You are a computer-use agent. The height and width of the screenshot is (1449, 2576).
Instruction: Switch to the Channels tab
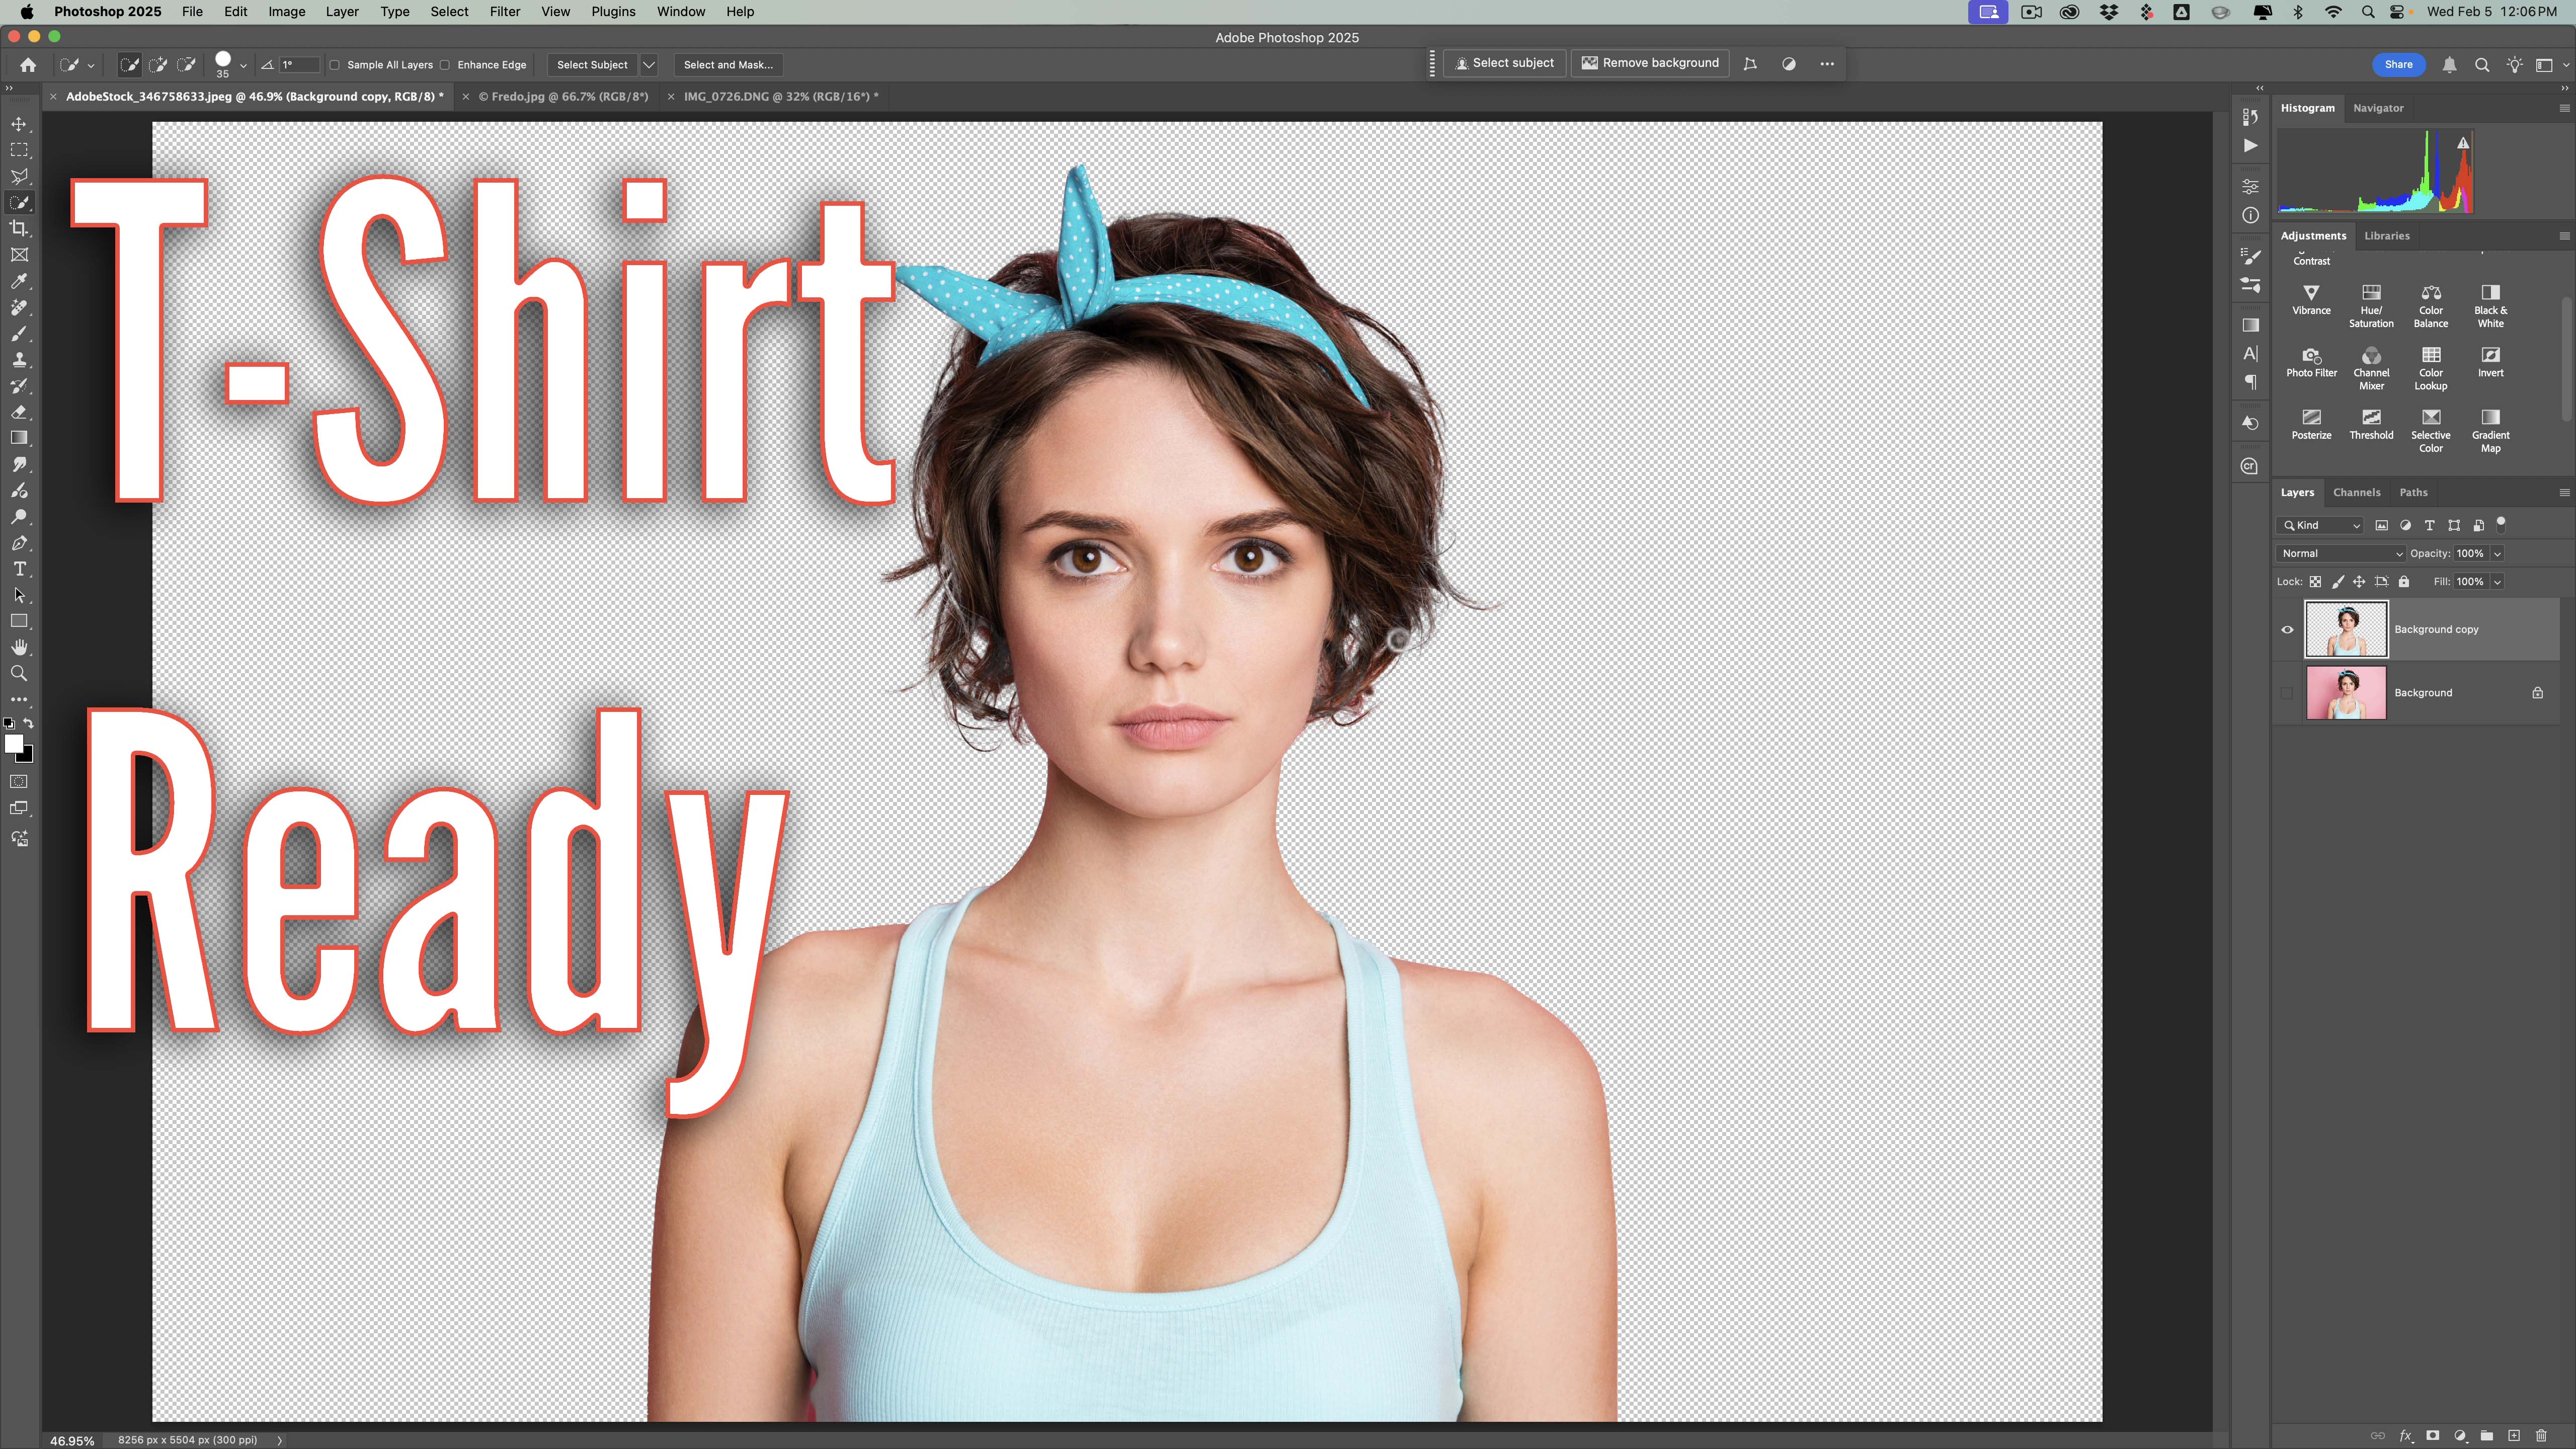click(2356, 492)
